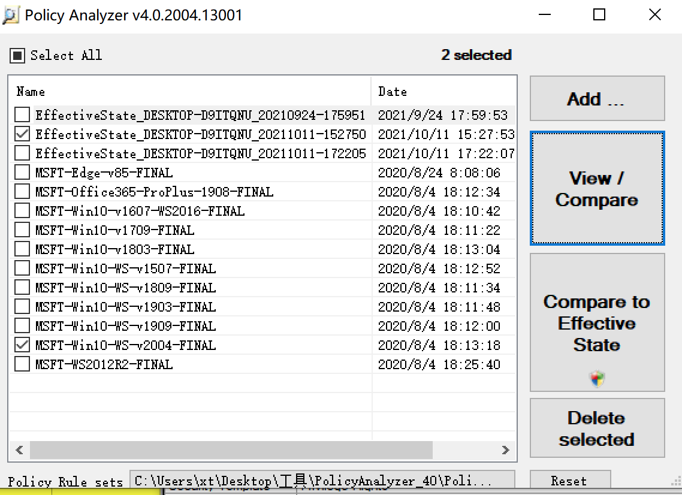
Task: Select row name MSFT-WS2012R2-FINAL
Action: click(104, 364)
